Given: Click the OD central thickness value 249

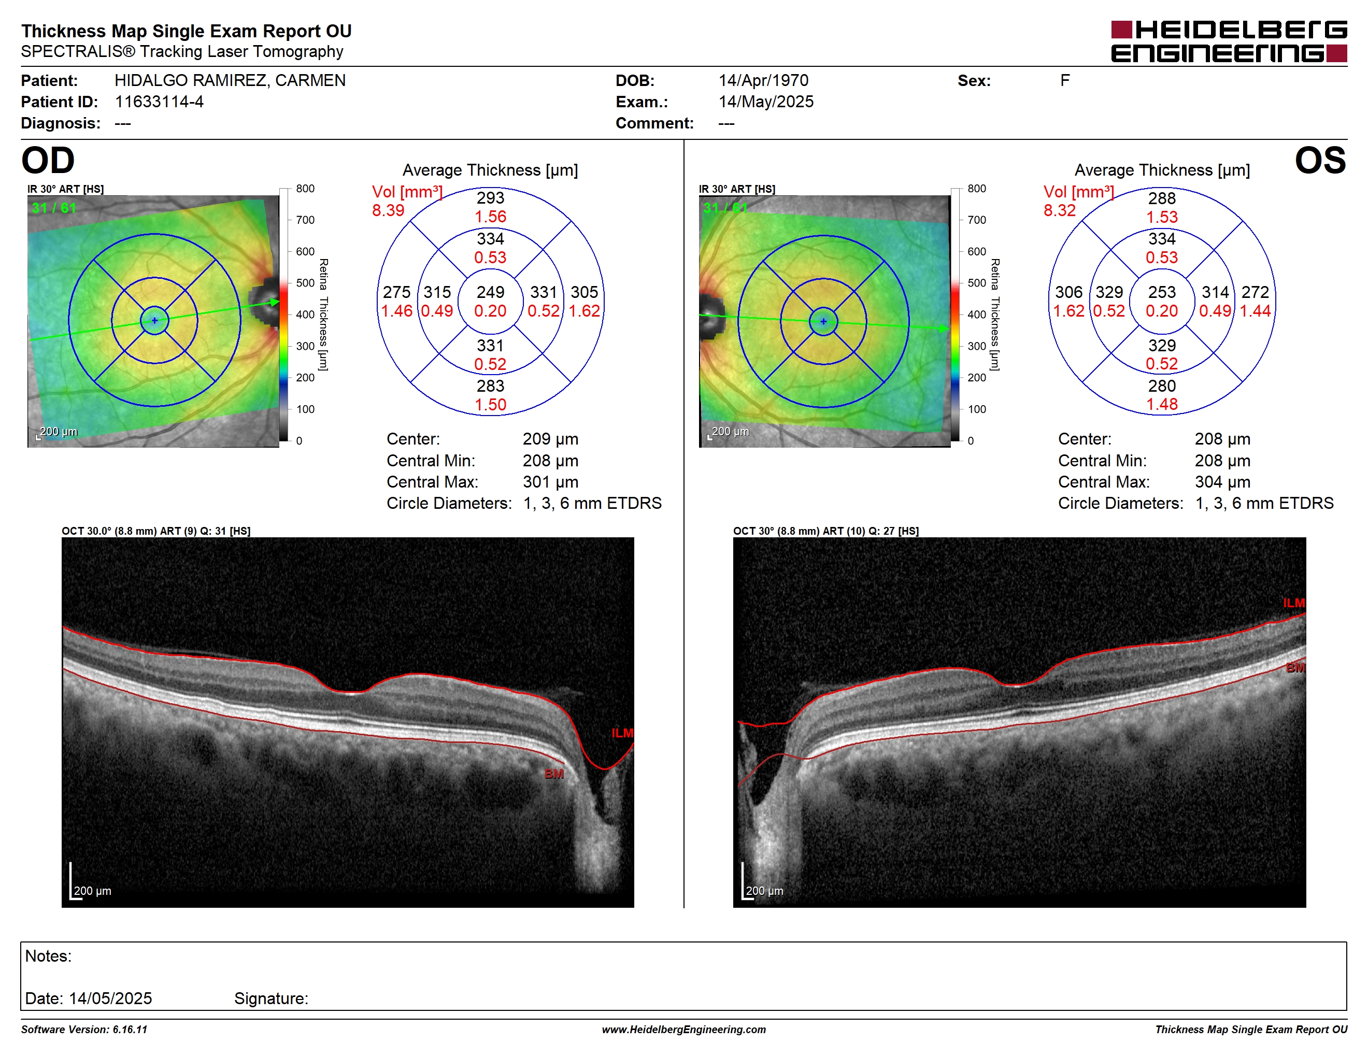Looking at the screenshot, I should 490,292.
